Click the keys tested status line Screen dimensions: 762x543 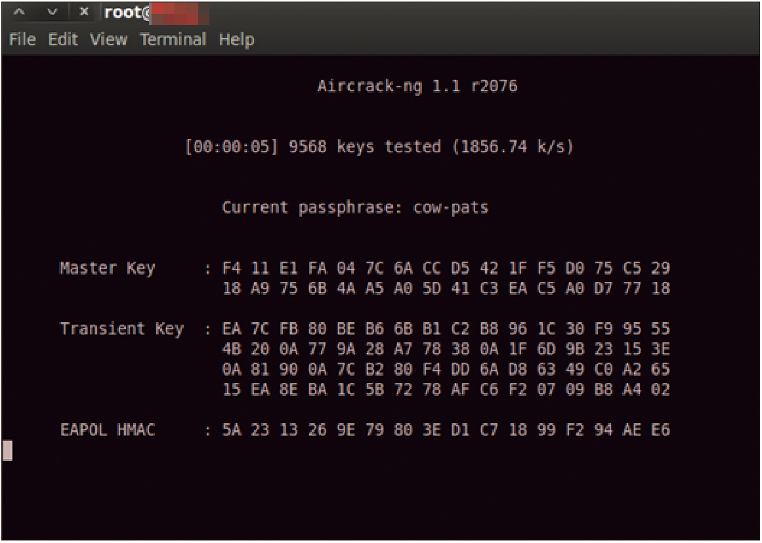click(x=379, y=147)
